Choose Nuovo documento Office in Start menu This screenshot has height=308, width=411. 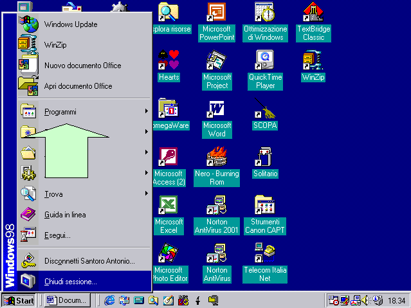tap(84, 66)
